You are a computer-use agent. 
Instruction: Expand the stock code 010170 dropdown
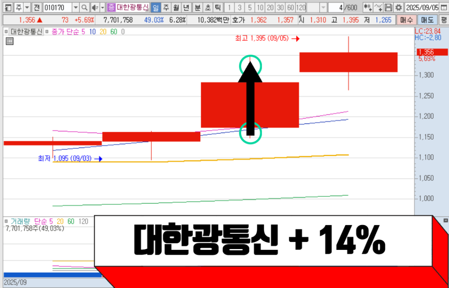click(75, 7)
